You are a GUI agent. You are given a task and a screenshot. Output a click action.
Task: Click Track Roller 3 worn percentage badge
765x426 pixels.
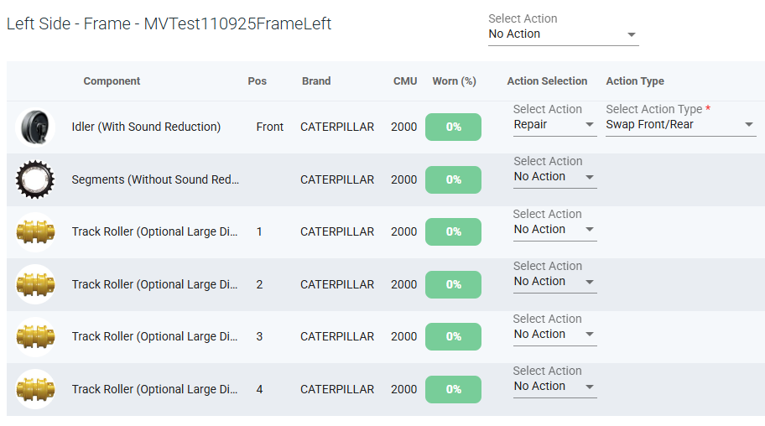pos(453,337)
